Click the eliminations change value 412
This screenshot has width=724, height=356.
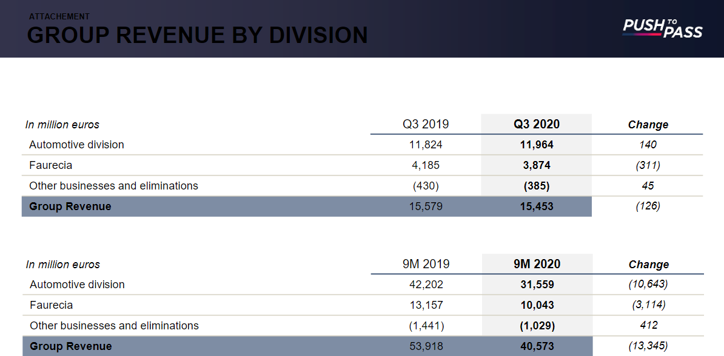pos(648,325)
